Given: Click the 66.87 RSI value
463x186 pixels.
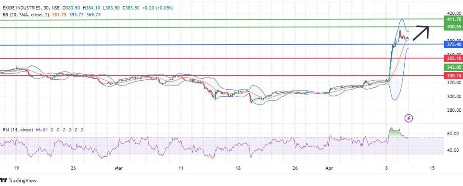Looking at the screenshot, I should coord(41,130).
